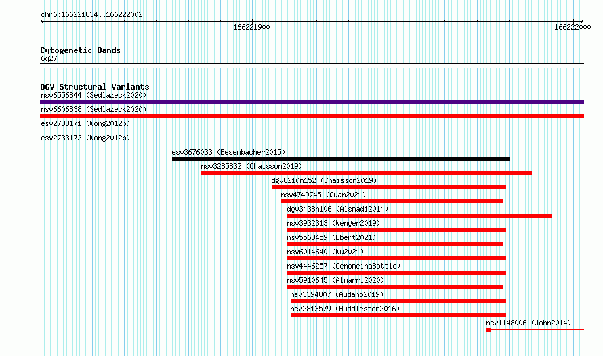
Task: Click the nsv6556844 (Sedlazeck2020) label
Action: [93, 95]
